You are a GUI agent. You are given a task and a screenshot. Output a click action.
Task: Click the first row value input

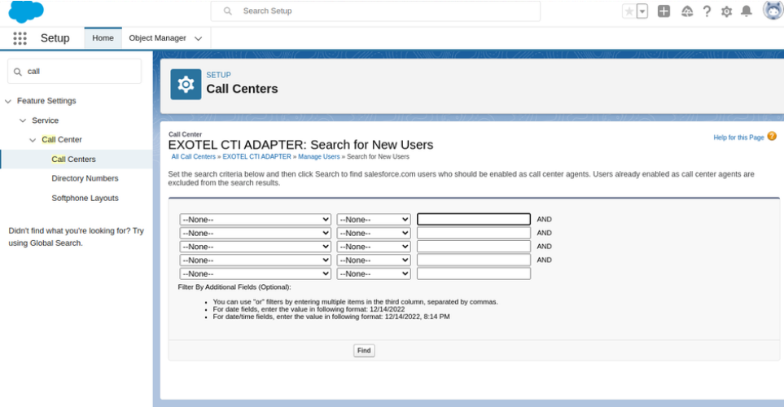click(474, 219)
